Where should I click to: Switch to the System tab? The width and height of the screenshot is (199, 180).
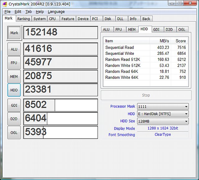39,19
